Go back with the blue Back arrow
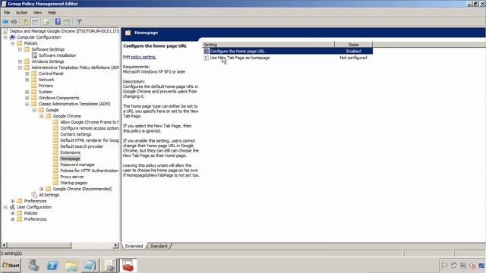 pyautogui.click(x=5, y=22)
